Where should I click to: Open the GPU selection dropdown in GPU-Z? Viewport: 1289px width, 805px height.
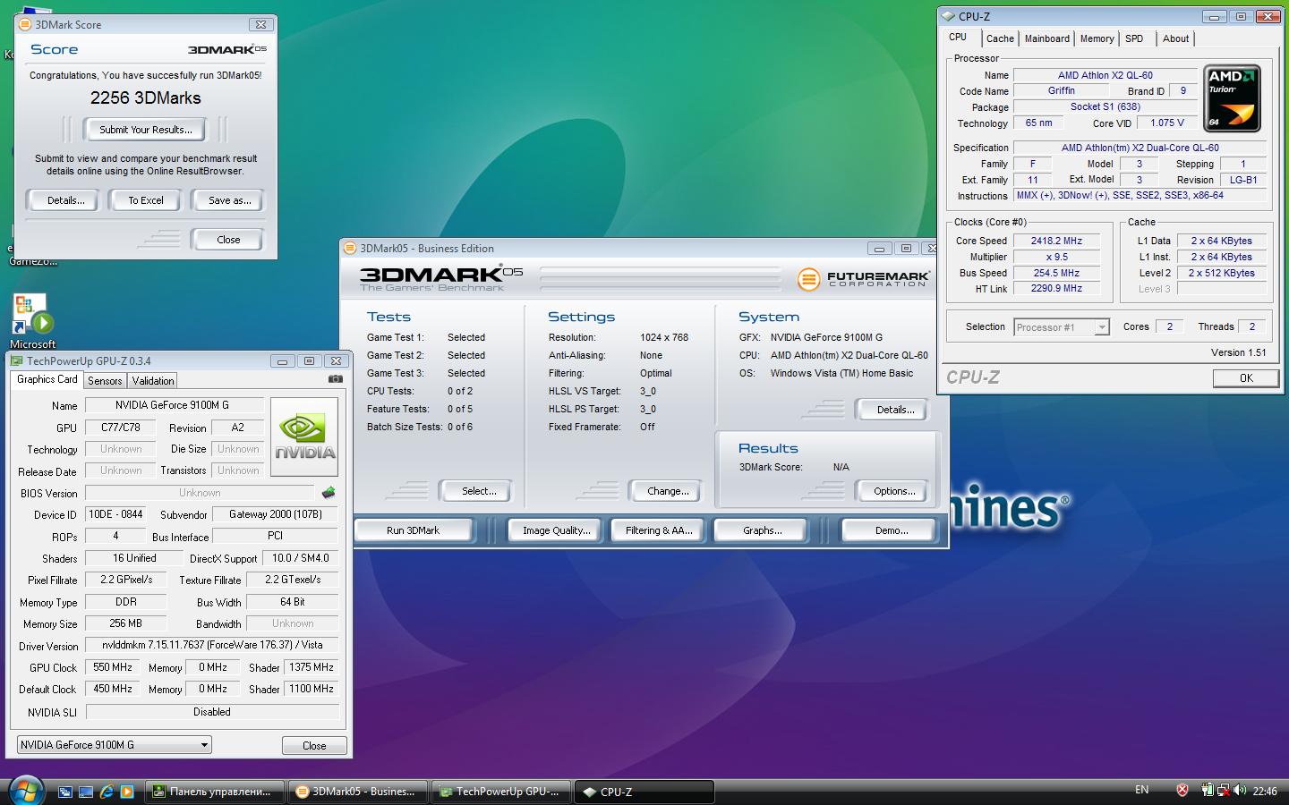click(x=115, y=744)
